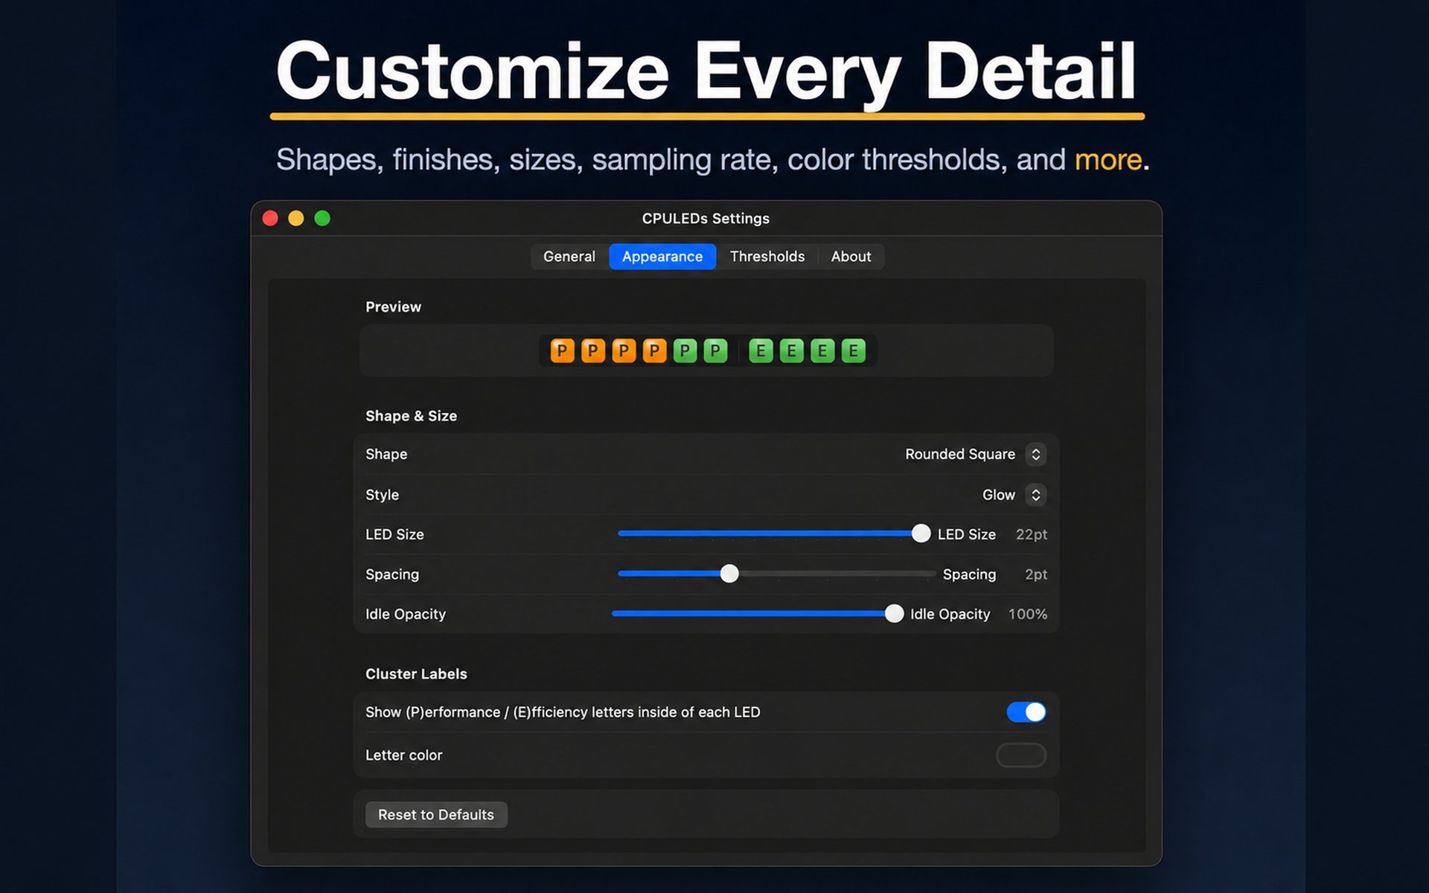Click the LED Size slider handle
Image resolution: width=1429 pixels, height=893 pixels.
pyautogui.click(x=921, y=534)
